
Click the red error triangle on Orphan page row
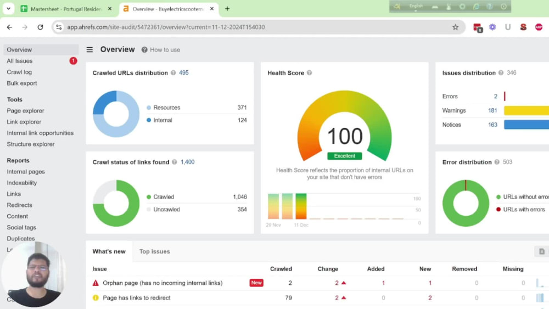pos(96,283)
